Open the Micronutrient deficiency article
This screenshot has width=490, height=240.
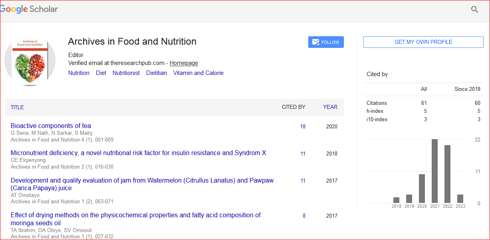138,153
